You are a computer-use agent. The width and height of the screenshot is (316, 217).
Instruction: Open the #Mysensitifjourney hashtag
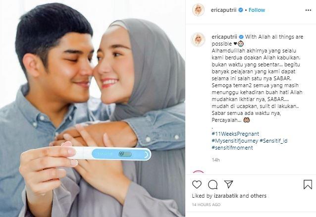point(235,141)
